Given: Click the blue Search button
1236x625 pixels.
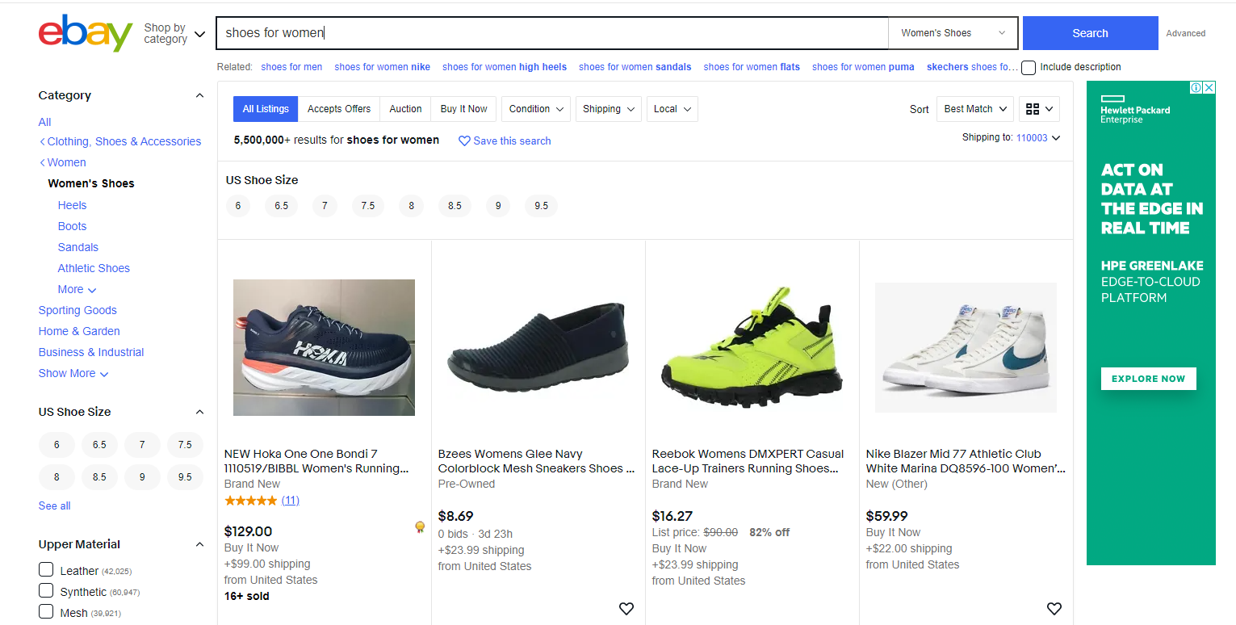Looking at the screenshot, I should [x=1090, y=33].
